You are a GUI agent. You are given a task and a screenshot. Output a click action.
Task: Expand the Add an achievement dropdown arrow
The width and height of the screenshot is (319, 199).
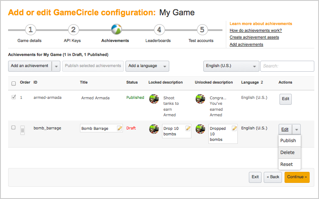click(x=56, y=66)
